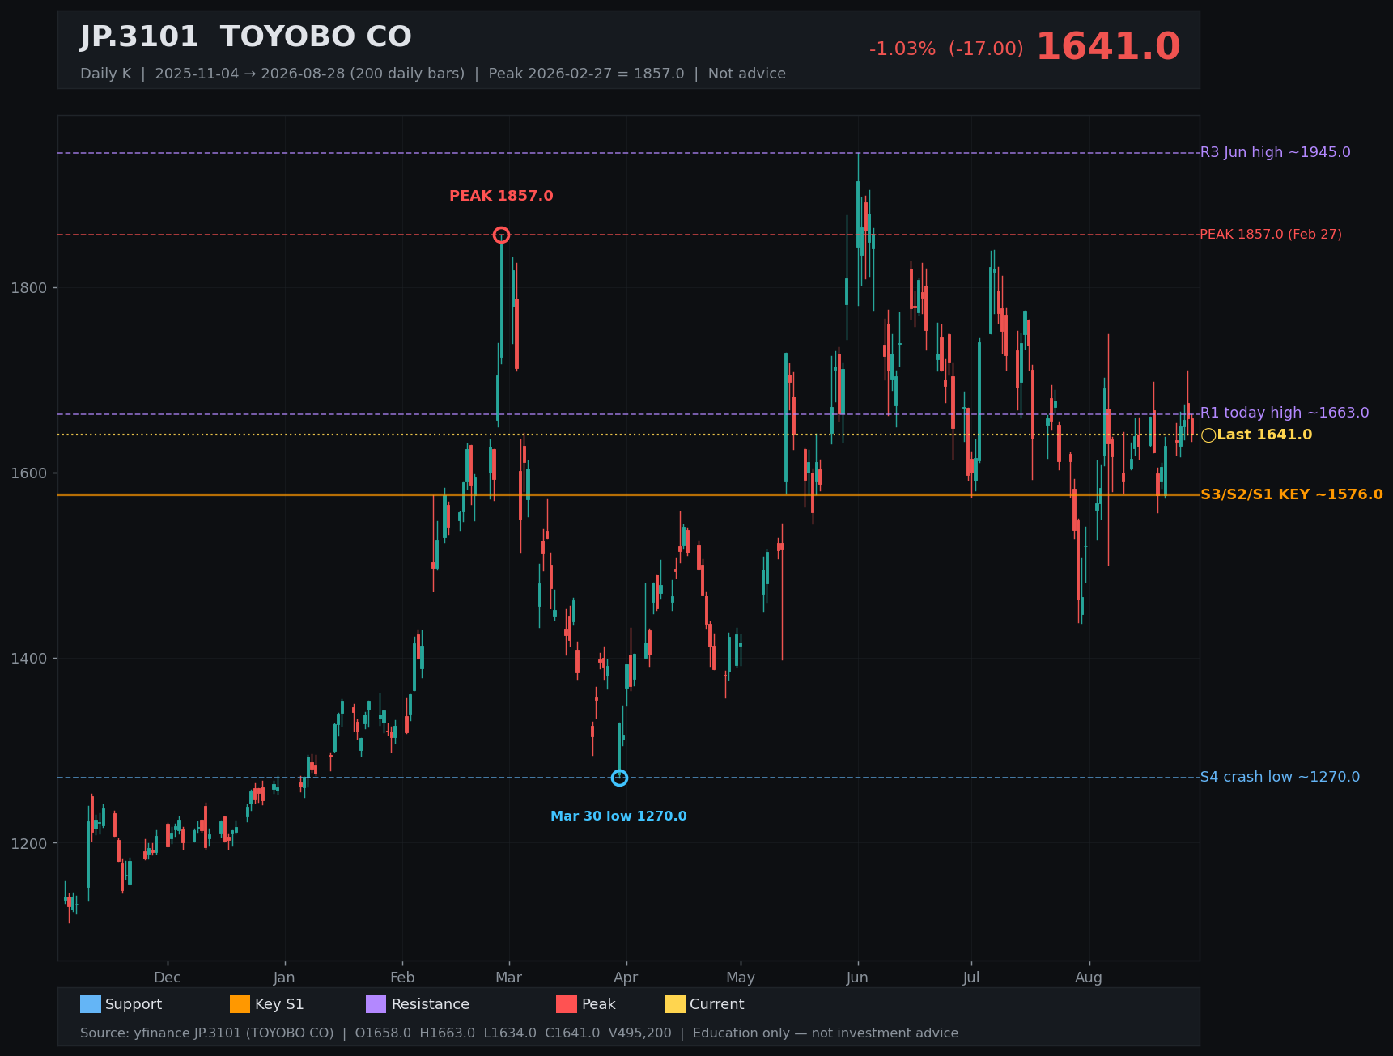Click the 'S4 crash low ~1270.0' label
This screenshot has width=1393, height=1056.
point(1280,777)
